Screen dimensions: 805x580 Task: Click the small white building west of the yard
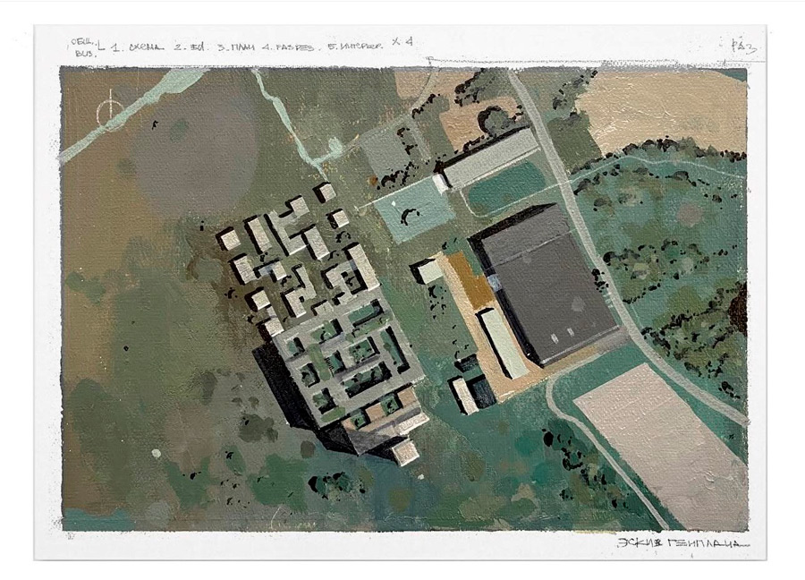click(430, 269)
